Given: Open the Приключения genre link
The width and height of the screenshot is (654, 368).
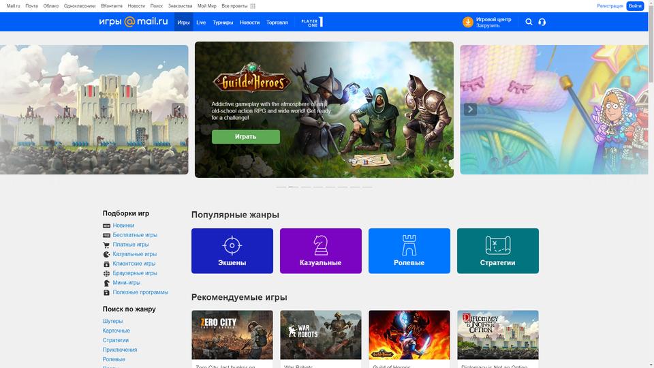Looking at the screenshot, I should pos(120,350).
